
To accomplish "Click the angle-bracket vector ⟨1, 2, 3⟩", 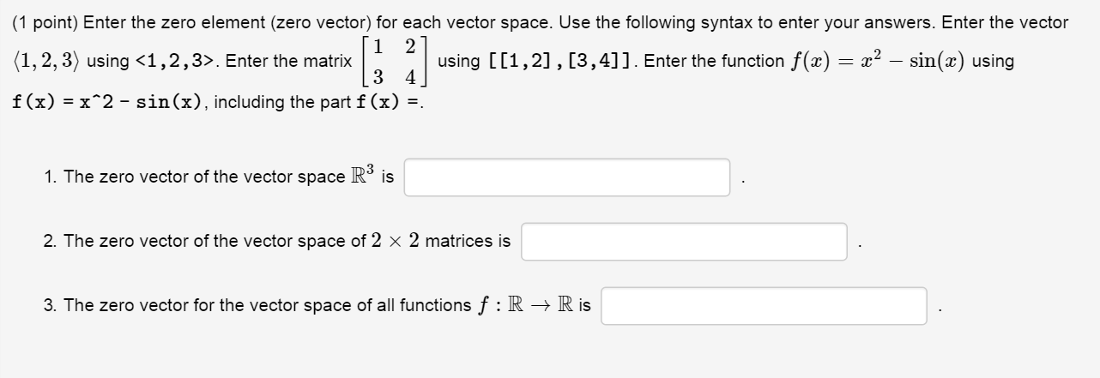I will click(x=47, y=62).
